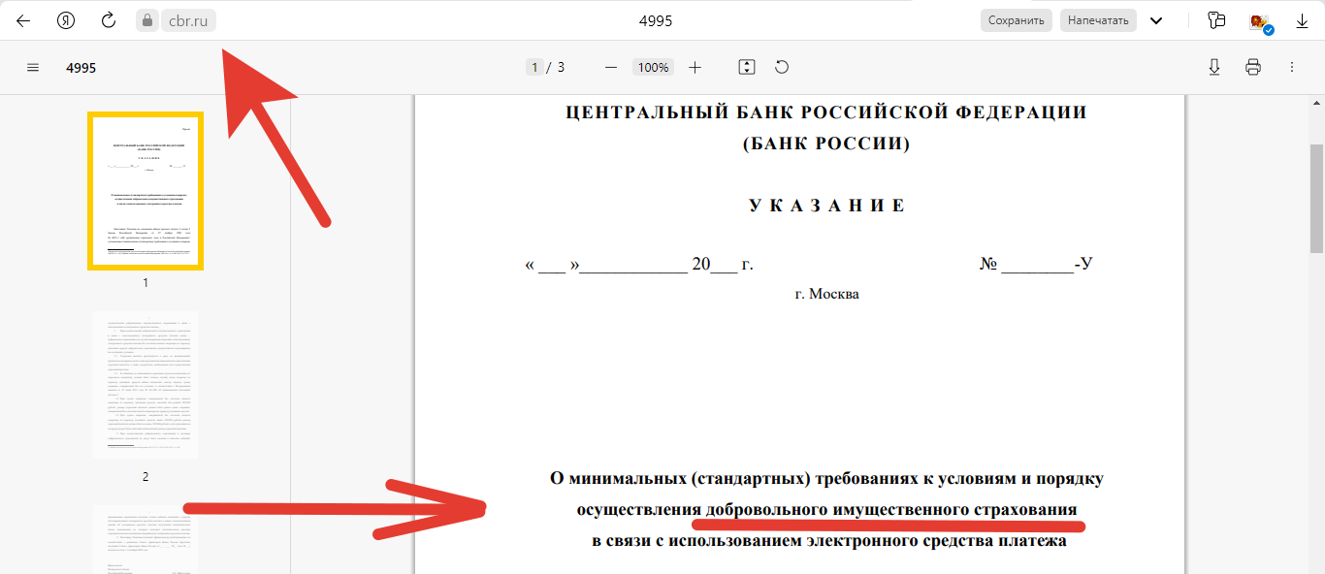The width and height of the screenshot is (1325, 574).
Task: Expand the chevron next to Напечатать
Action: click(x=1155, y=19)
